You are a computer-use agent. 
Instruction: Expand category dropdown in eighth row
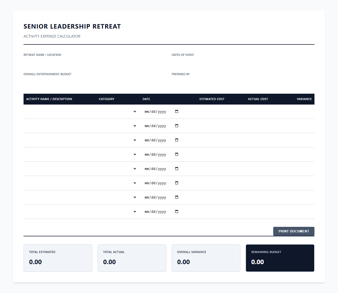tap(118, 212)
